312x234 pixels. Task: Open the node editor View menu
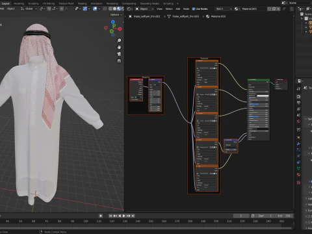[159, 8]
